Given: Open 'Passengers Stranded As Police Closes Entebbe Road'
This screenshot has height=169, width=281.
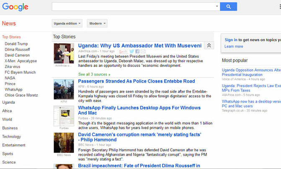Looking at the screenshot, I should (137, 81).
